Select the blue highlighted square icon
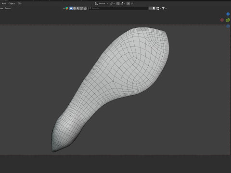Viewport: 231px width, 173px height. click(x=71, y=8)
